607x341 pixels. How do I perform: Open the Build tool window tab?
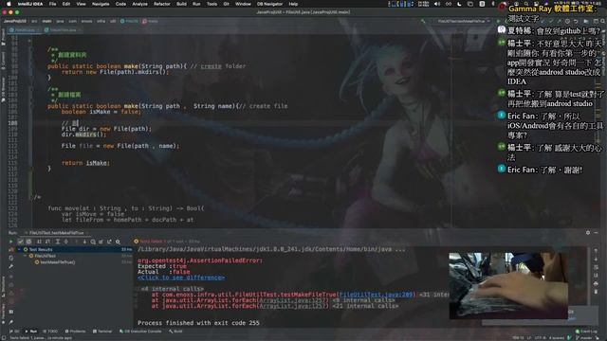click(175, 332)
